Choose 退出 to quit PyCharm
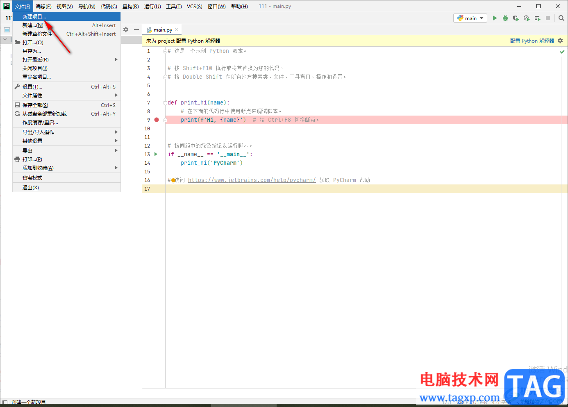The image size is (568, 407). (x=66, y=188)
